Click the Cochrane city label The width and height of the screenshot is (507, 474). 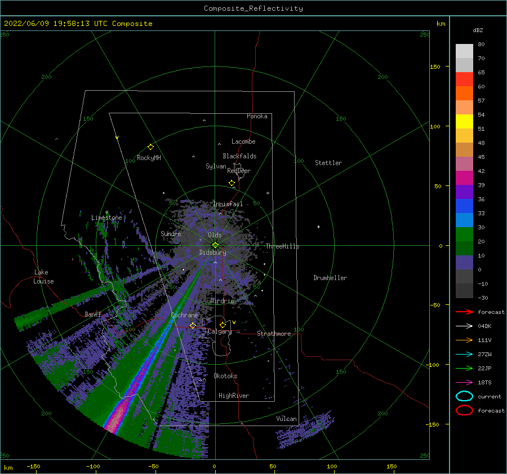[x=184, y=315]
